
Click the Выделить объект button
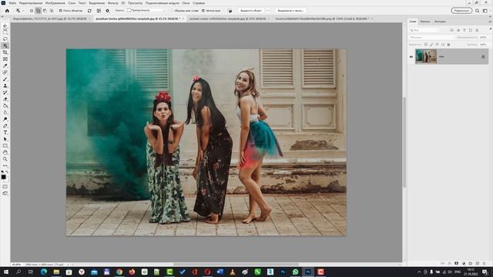click(251, 11)
